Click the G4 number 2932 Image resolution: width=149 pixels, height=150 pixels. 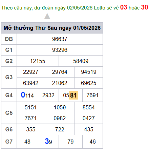pos(48,95)
